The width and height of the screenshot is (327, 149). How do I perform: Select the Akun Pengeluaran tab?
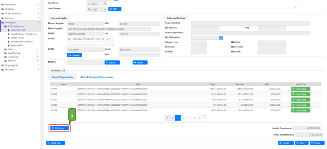click(x=62, y=77)
